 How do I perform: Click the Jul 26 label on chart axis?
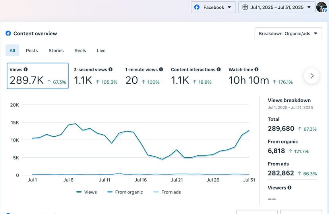tap(213, 180)
